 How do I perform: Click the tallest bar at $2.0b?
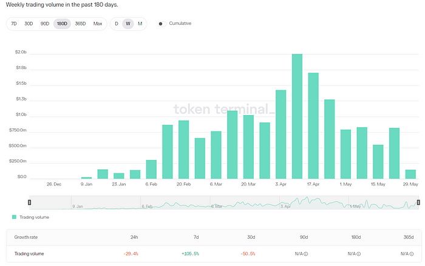click(297, 116)
